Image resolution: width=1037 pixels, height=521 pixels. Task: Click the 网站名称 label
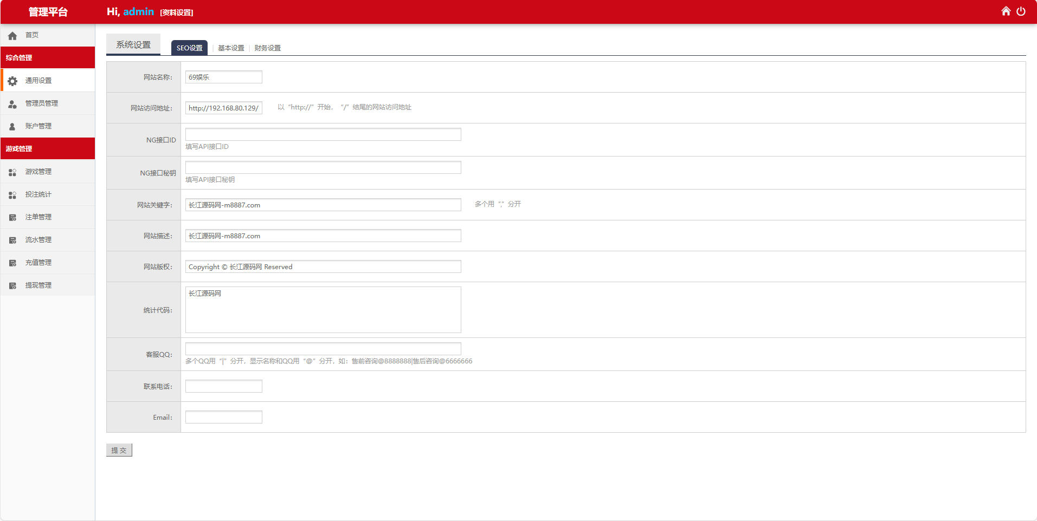tap(158, 77)
